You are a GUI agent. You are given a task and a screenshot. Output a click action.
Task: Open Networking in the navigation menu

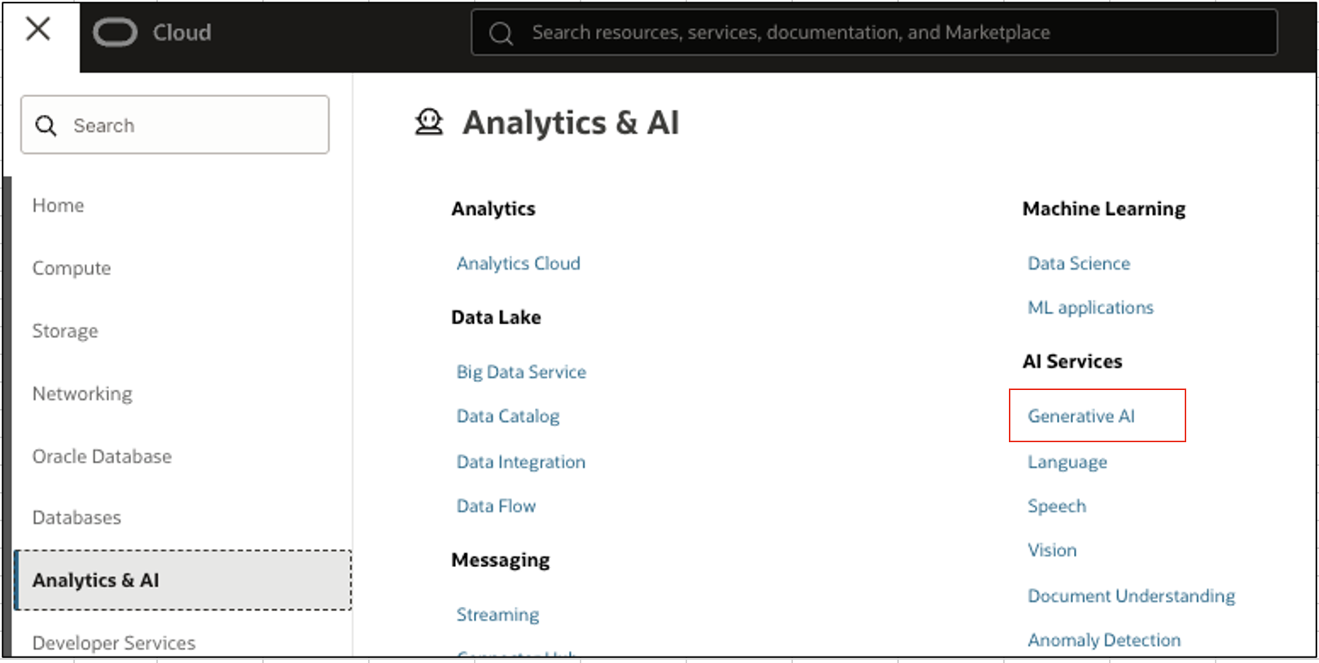tap(82, 393)
